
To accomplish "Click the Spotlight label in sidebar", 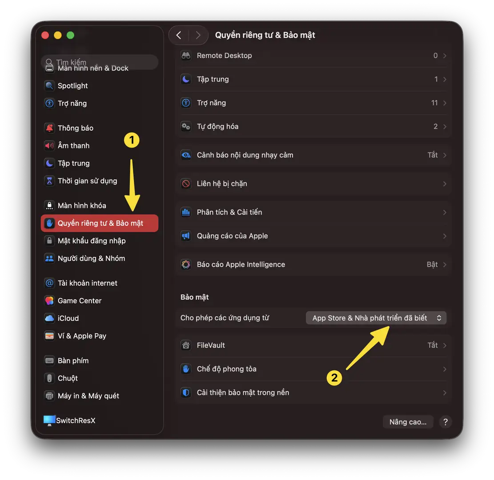I will pos(73,86).
